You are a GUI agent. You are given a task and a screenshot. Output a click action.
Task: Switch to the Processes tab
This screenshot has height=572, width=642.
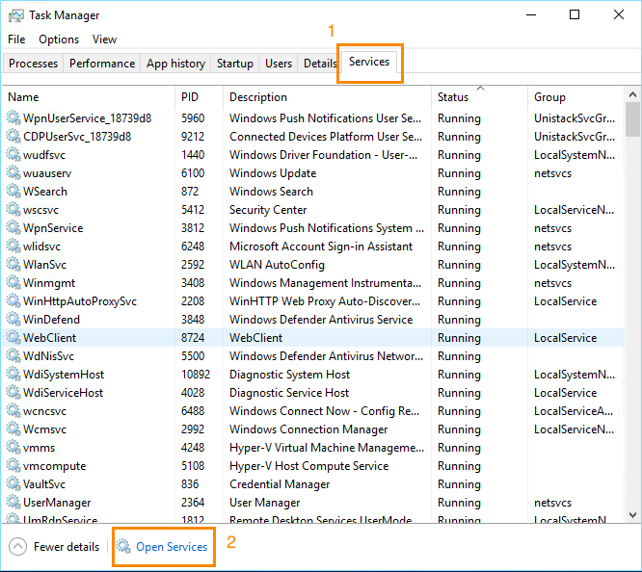[x=33, y=64]
